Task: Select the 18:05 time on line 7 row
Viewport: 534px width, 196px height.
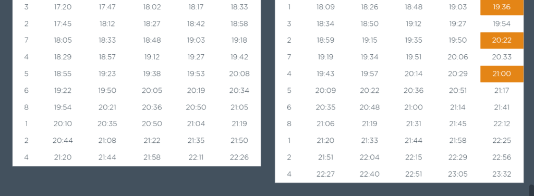Action: click(63, 41)
